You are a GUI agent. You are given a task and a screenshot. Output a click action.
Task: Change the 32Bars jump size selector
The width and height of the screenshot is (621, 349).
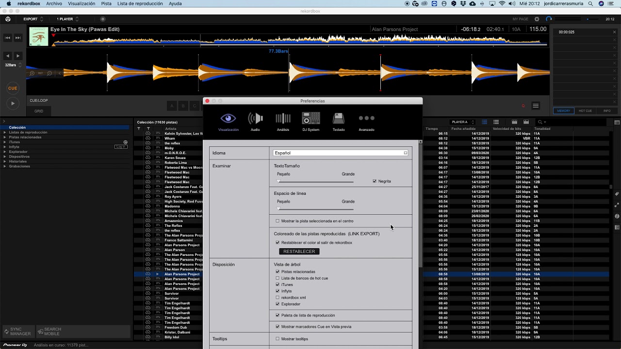13,65
